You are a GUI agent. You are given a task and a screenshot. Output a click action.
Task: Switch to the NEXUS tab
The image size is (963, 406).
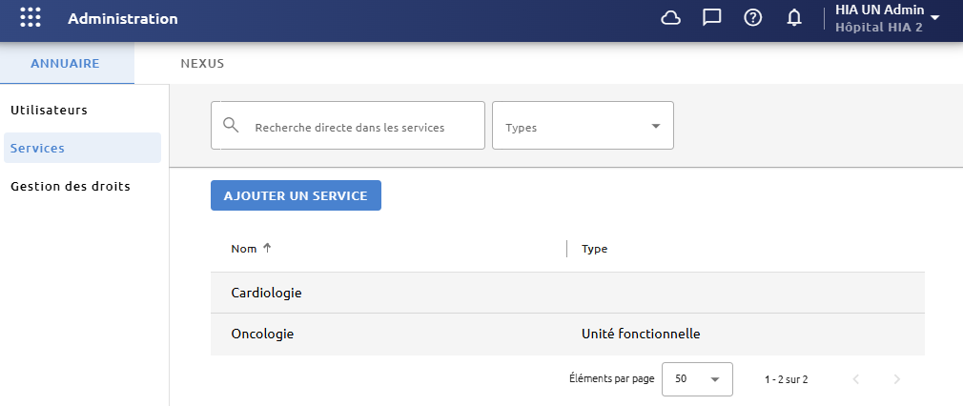click(x=202, y=63)
